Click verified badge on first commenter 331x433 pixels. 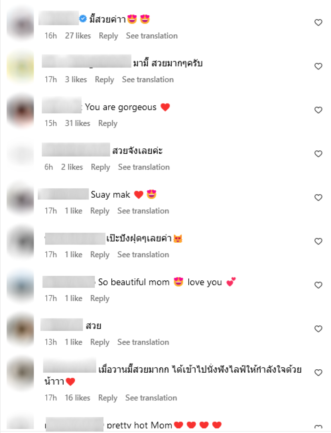click(83, 19)
